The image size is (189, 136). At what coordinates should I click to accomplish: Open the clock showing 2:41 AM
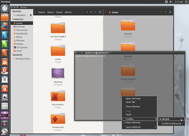179,2
